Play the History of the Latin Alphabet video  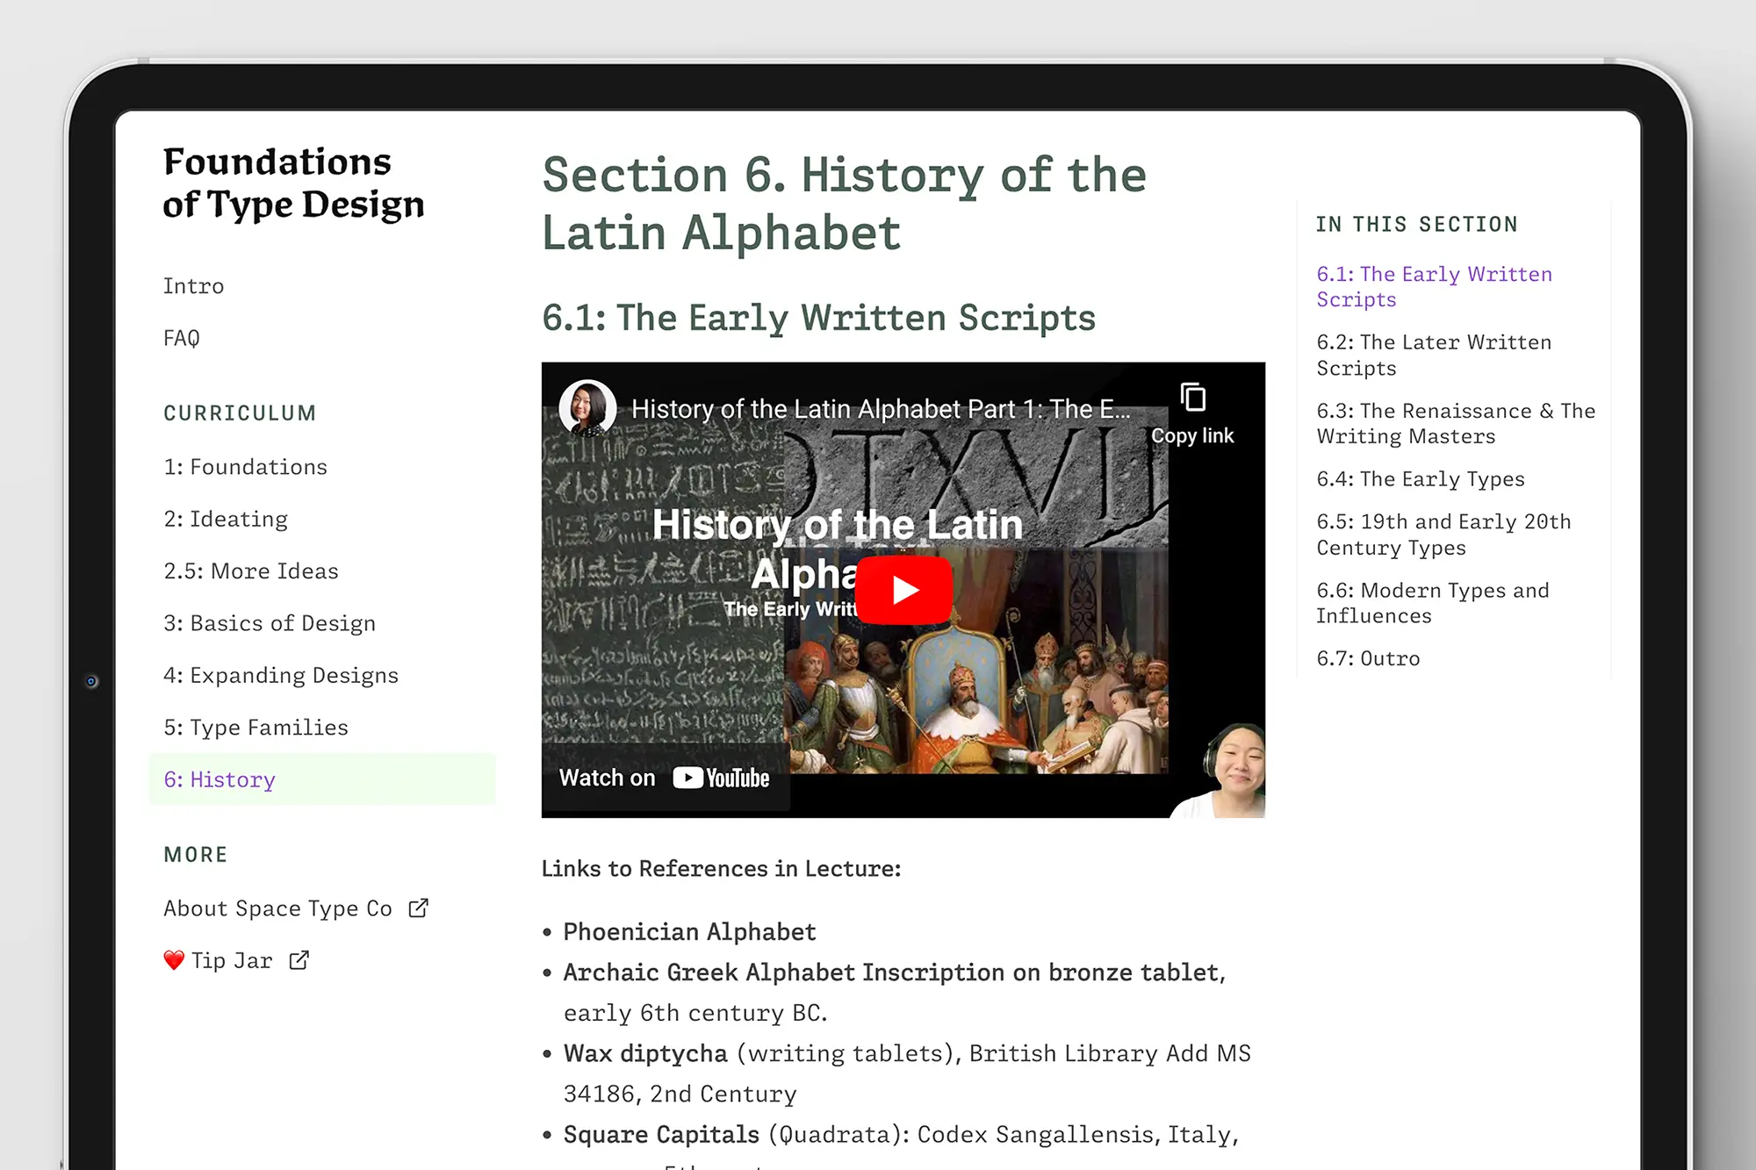tap(903, 590)
